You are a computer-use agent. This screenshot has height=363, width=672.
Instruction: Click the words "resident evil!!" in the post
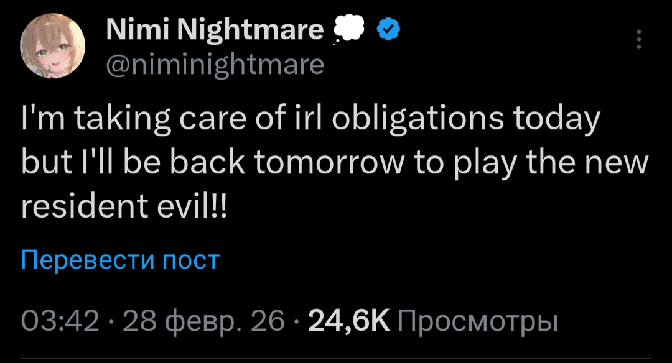point(124,207)
